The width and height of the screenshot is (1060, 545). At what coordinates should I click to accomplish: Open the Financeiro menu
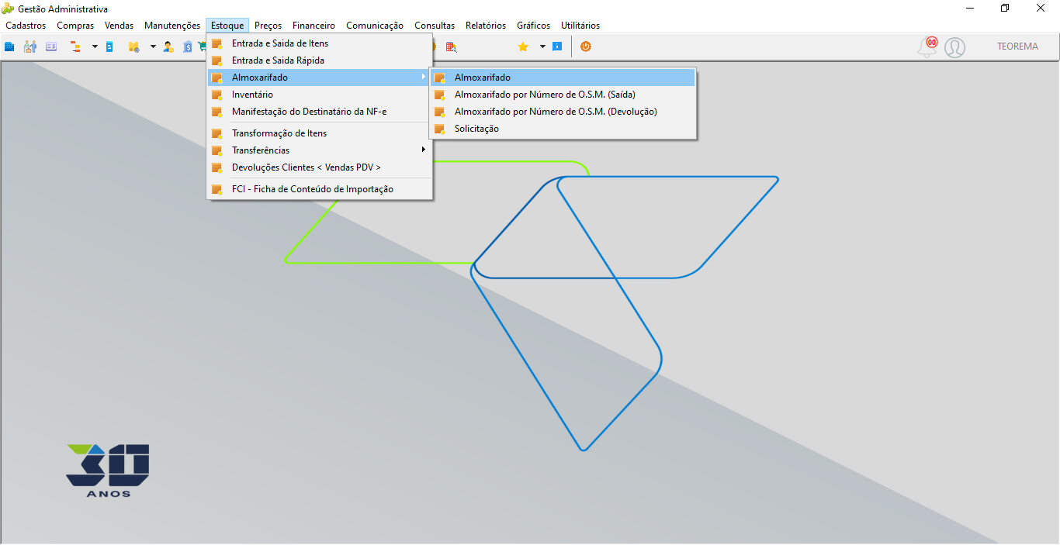pos(314,26)
